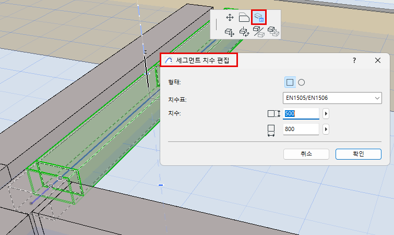
Task: Select rectangular shape option
Action: coord(290,82)
